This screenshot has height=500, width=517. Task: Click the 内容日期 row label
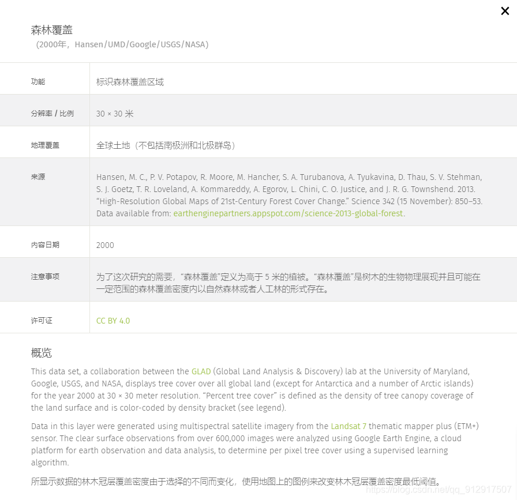pyautogui.click(x=45, y=245)
